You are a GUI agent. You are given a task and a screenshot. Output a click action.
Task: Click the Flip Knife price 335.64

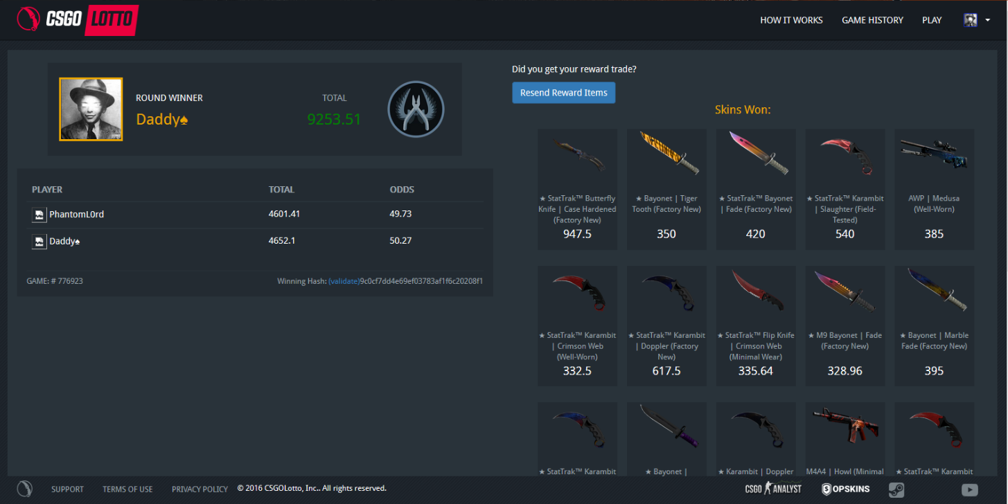(x=756, y=371)
